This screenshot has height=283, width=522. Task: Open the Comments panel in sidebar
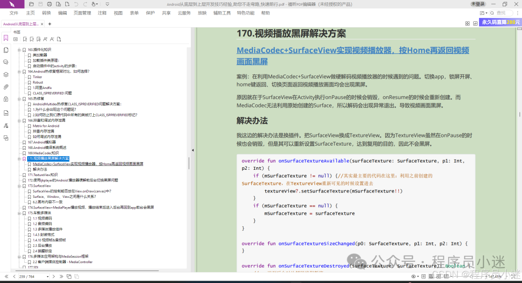coord(6,62)
